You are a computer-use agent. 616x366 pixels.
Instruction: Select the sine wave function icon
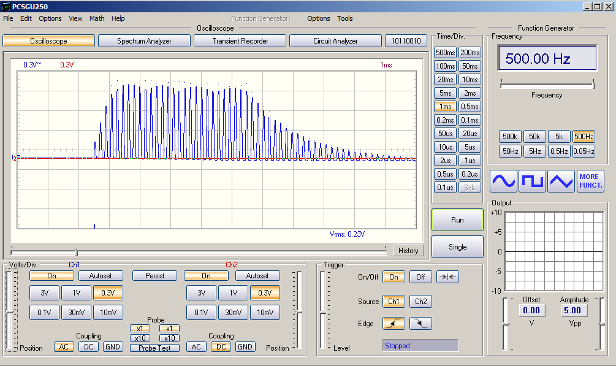pos(503,181)
